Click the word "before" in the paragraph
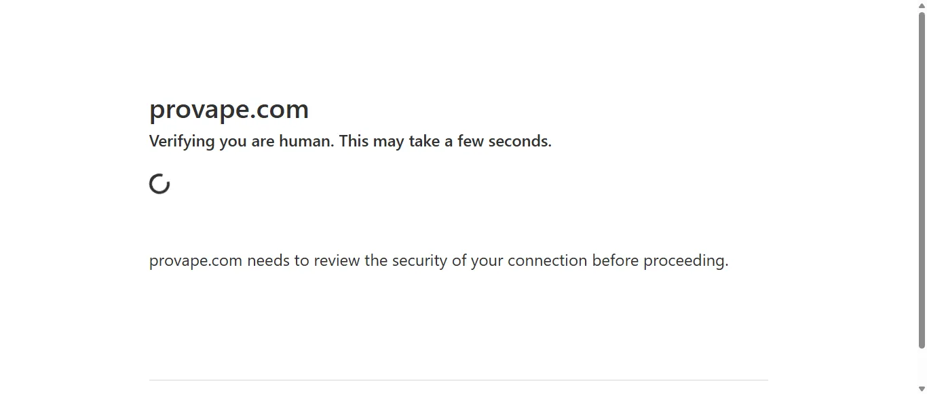927x394 pixels. (x=615, y=261)
